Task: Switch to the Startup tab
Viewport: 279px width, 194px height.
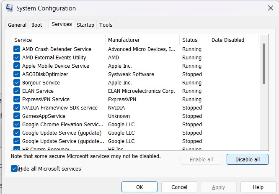Action: [85, 25]
